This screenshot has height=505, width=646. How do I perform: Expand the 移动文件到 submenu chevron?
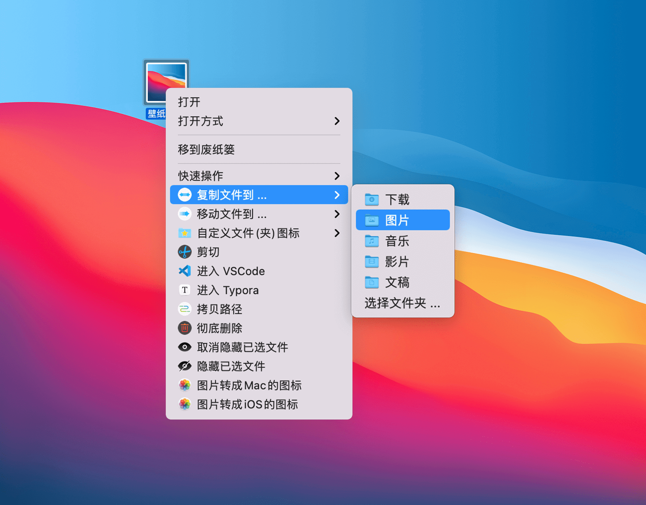pos(337,214)
